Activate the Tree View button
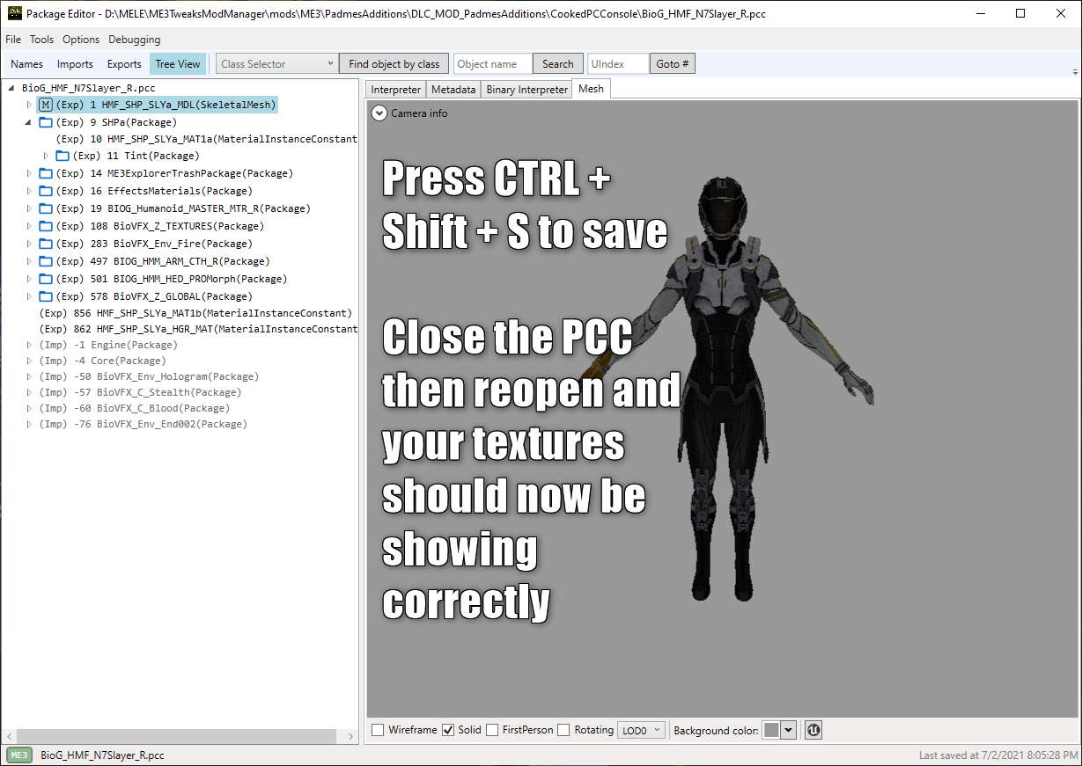 click(x=178, y=63)
